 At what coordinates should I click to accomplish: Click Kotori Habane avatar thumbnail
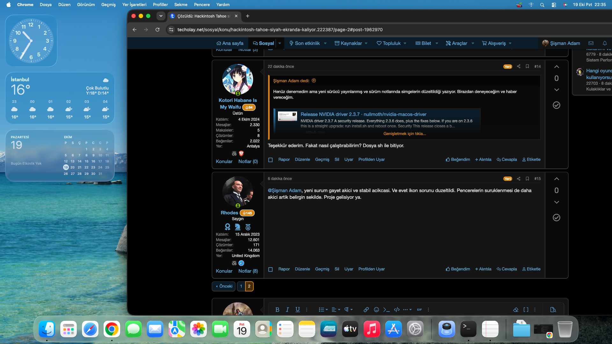[238, 79]
